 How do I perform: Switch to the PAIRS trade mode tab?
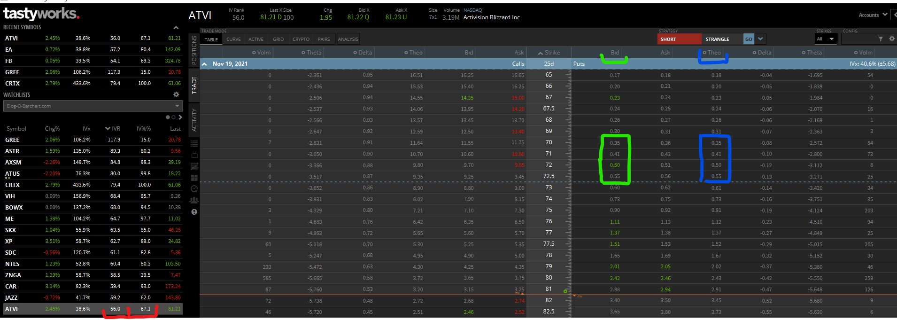click(324, 39)
